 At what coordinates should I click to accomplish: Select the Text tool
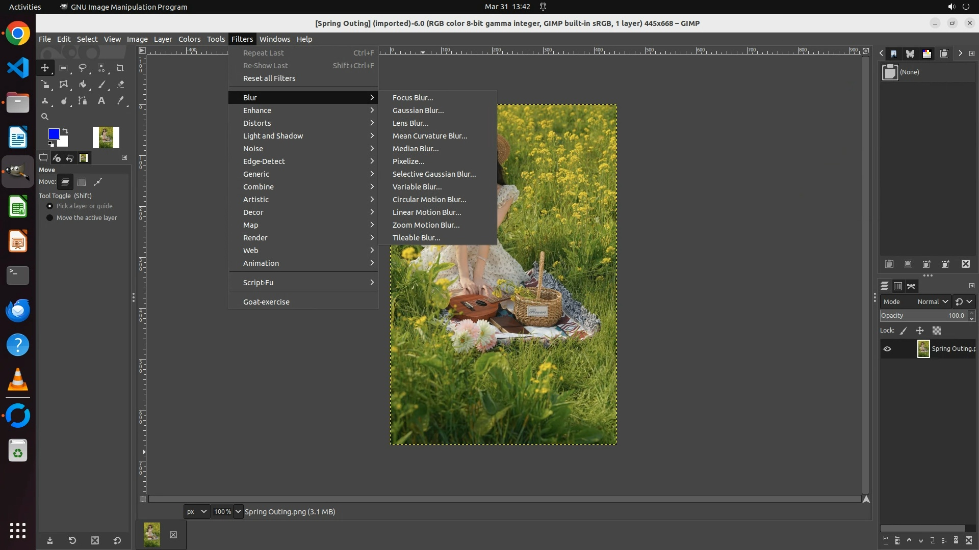point(101,101)
